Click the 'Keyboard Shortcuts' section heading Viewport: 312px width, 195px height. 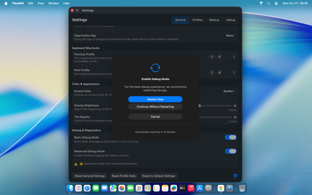[86, 48]
